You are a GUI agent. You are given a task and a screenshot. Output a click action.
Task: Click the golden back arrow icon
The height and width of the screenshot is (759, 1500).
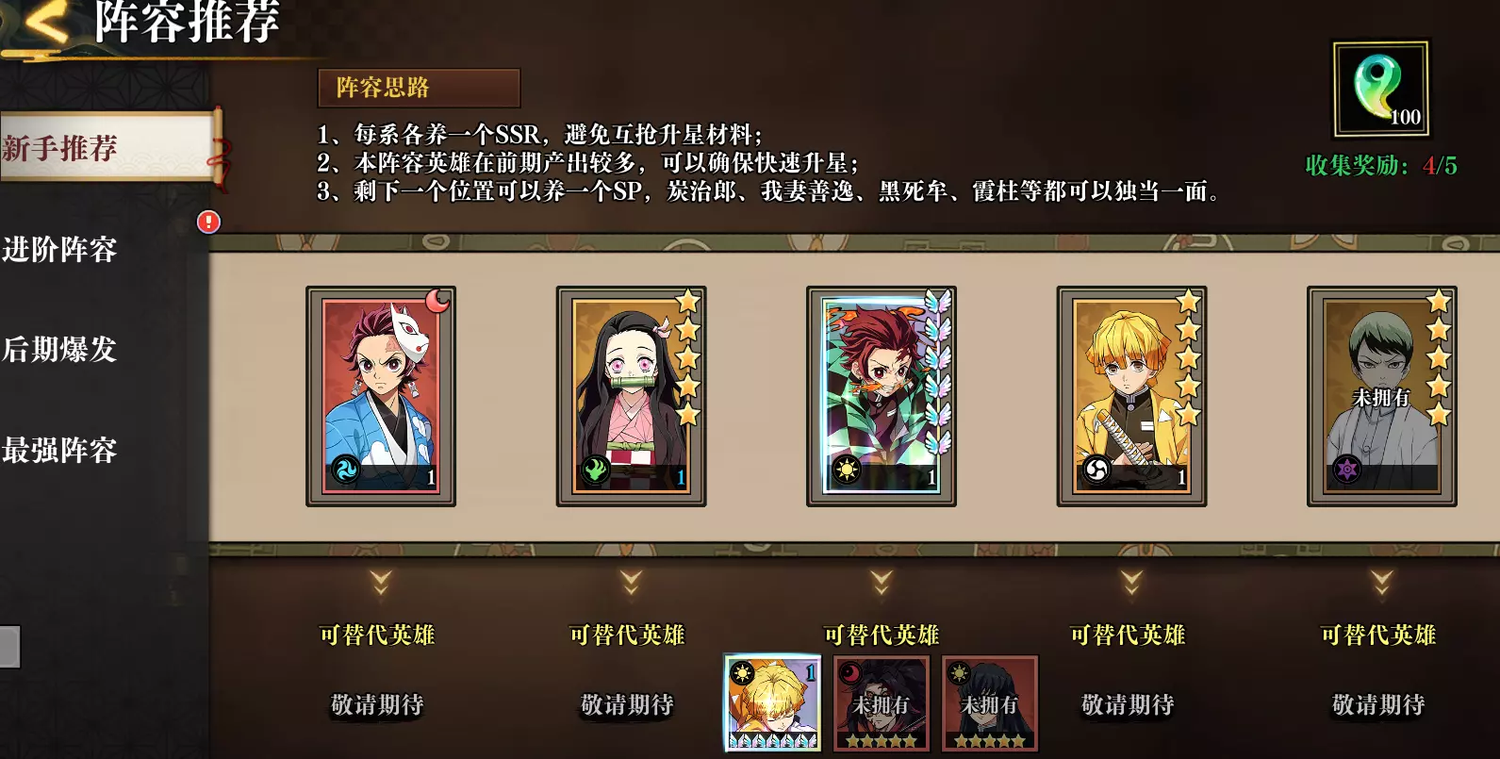click(x=42, y=24)
